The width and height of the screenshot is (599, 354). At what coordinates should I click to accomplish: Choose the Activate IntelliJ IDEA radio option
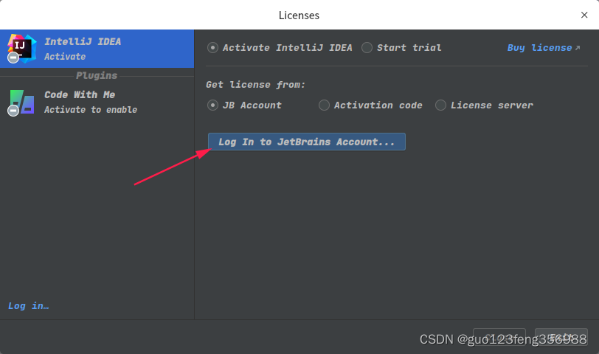tap(280, 48)
